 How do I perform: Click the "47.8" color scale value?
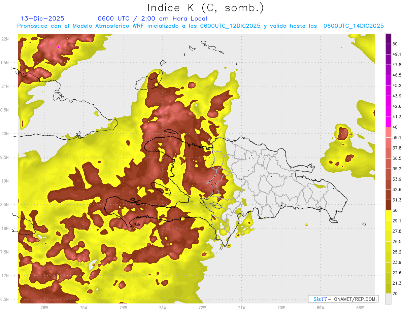click(x=397, y=65)
